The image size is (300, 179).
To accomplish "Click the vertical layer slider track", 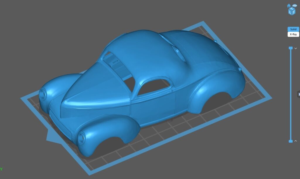I will coord(291,95).
